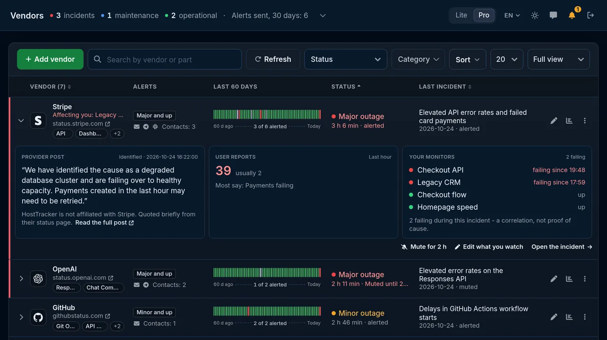Toggle the light/dark theme sun icon
The width and height of the screenshot is (607, 340).
click(535, 15)
